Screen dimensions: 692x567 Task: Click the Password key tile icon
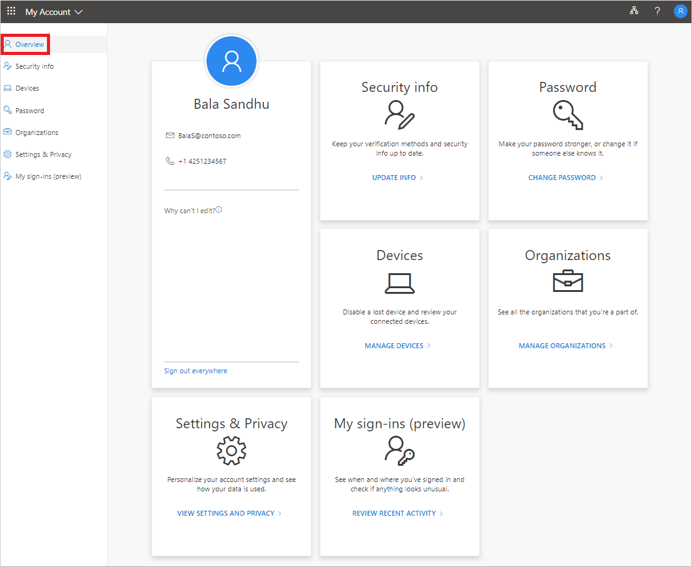567,114
